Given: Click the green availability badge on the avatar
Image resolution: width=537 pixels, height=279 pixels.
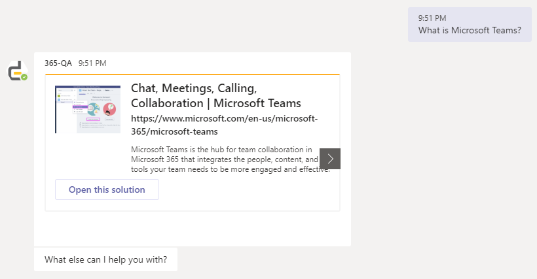Looking at the screenshot, I should pyautogui.click(x=24, y=77).
